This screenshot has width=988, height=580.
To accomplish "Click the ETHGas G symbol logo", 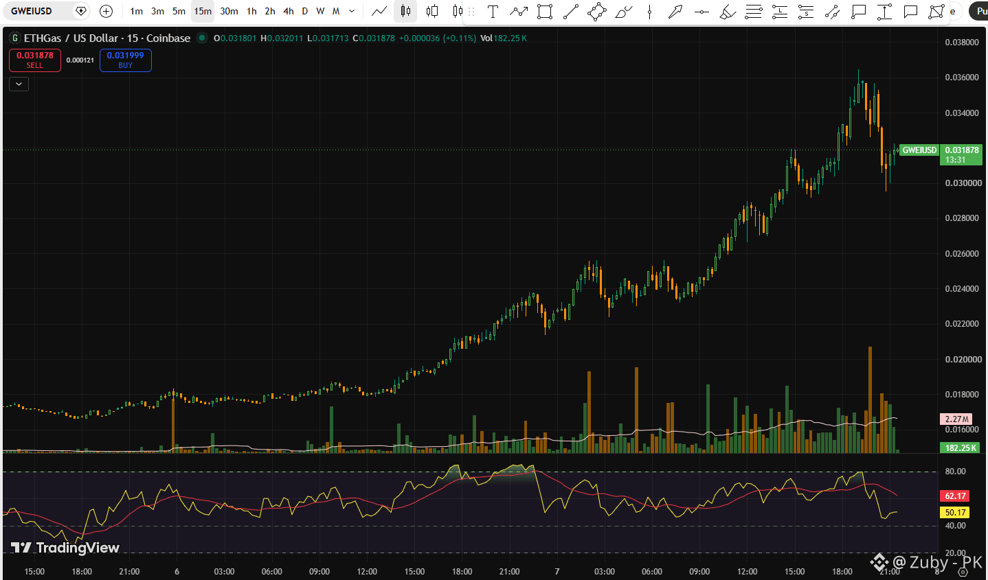I will [15, 38].
